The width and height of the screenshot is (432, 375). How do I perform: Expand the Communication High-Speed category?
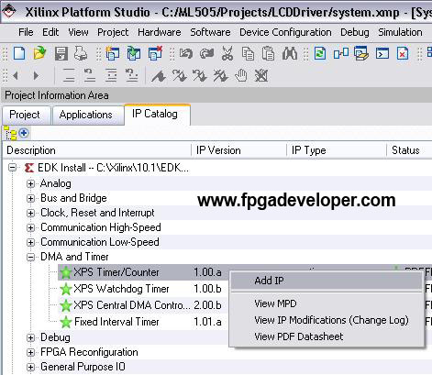30,227
